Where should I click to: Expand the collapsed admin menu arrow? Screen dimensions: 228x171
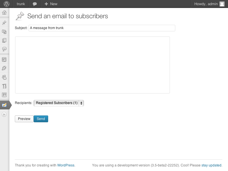tap(4, 115)
